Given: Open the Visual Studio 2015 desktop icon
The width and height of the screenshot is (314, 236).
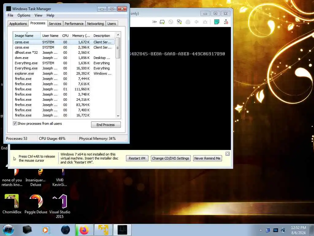Looking at the screenshot, I should (60, 206).
